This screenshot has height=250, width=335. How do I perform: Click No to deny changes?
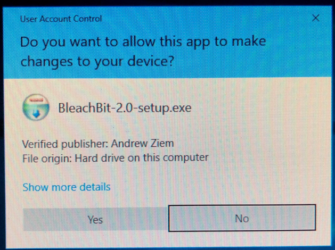point(242,218)
